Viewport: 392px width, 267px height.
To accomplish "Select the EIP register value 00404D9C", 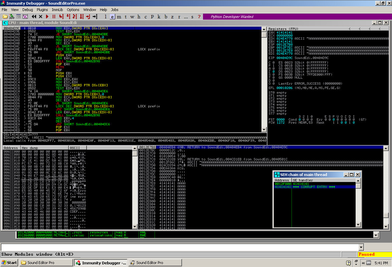I will (x=284, y=58).
